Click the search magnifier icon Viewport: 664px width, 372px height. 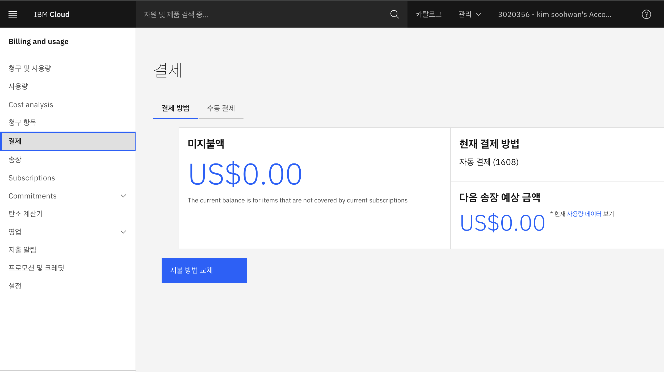pos(394,14)
